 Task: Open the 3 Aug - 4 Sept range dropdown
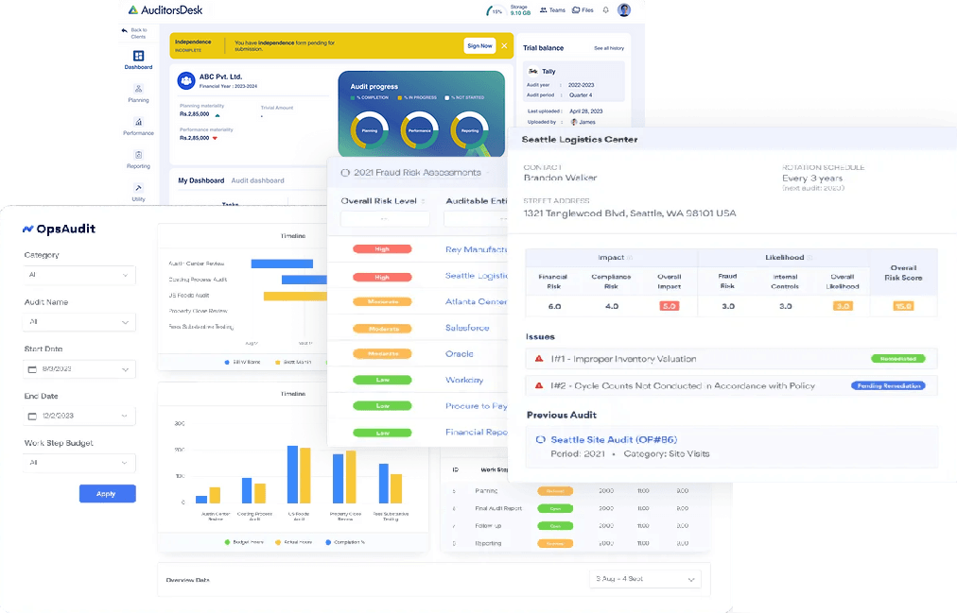coord(645,578)
